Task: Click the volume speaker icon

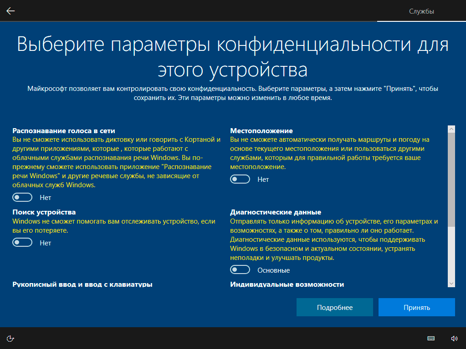Action: 454,338
